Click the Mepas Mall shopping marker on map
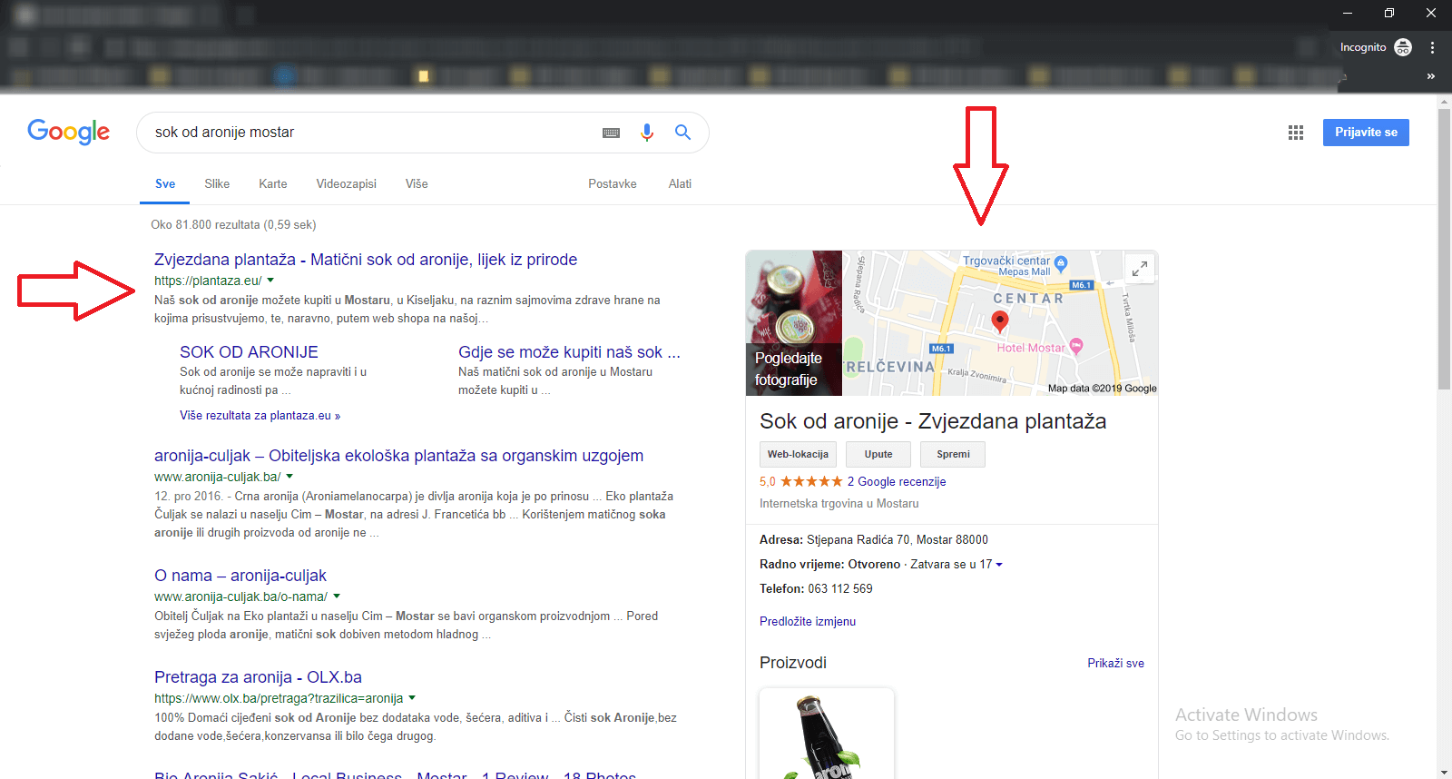The image size is (1452, 779). pos(1061,264)
